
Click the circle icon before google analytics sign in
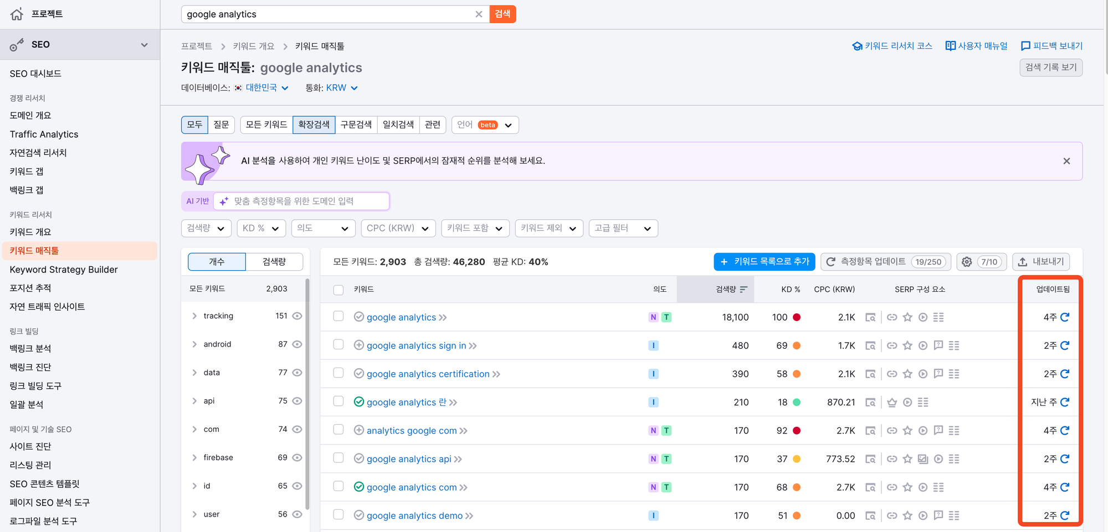(x=359, y=345)
